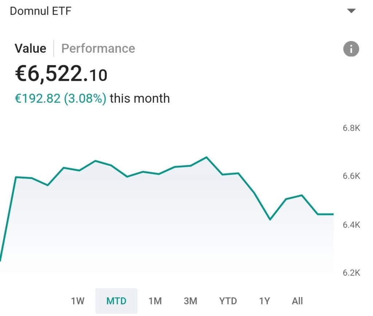Open the Domnul ETF portfolio selector
Image resolution: width=373 pixels, height=316 pixels.
(x=40, y=11)
